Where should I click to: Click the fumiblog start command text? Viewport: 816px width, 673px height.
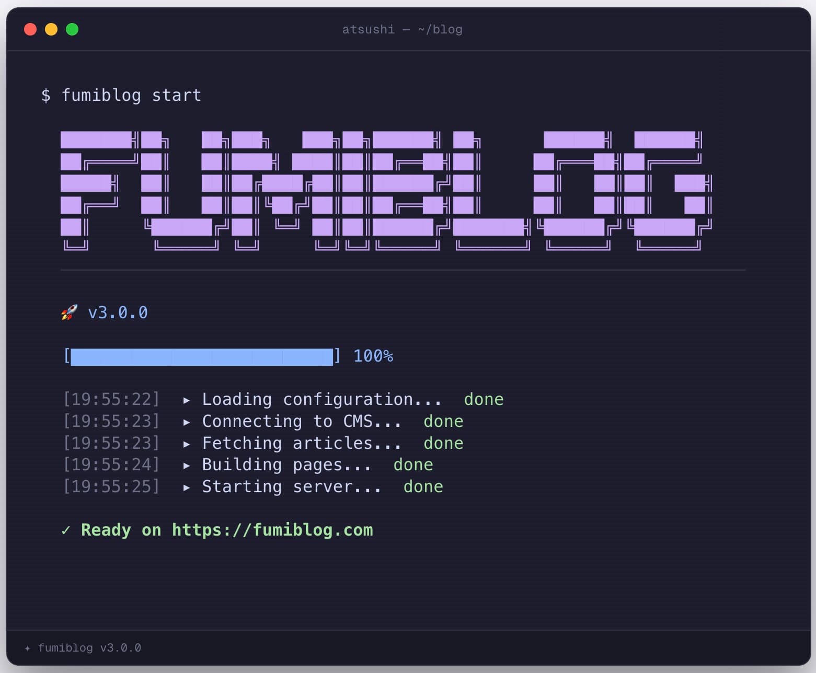pos(131,95)
